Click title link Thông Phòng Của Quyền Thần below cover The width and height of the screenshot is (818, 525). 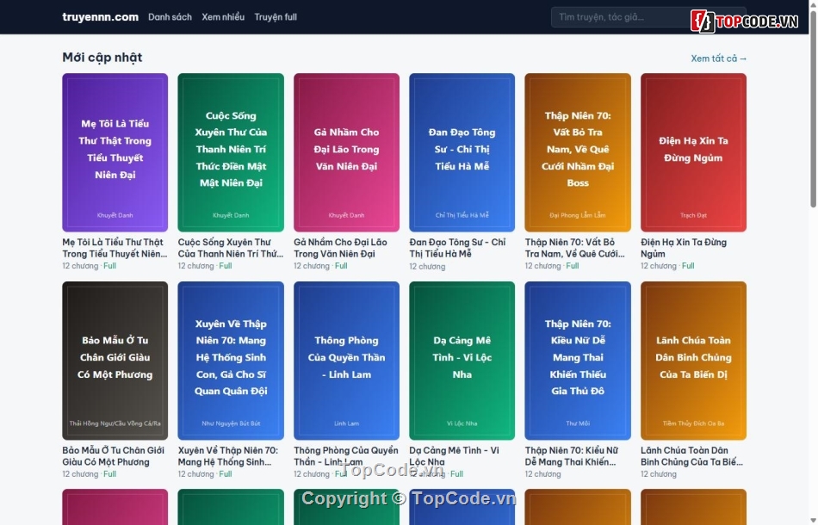tap(346, 456)
